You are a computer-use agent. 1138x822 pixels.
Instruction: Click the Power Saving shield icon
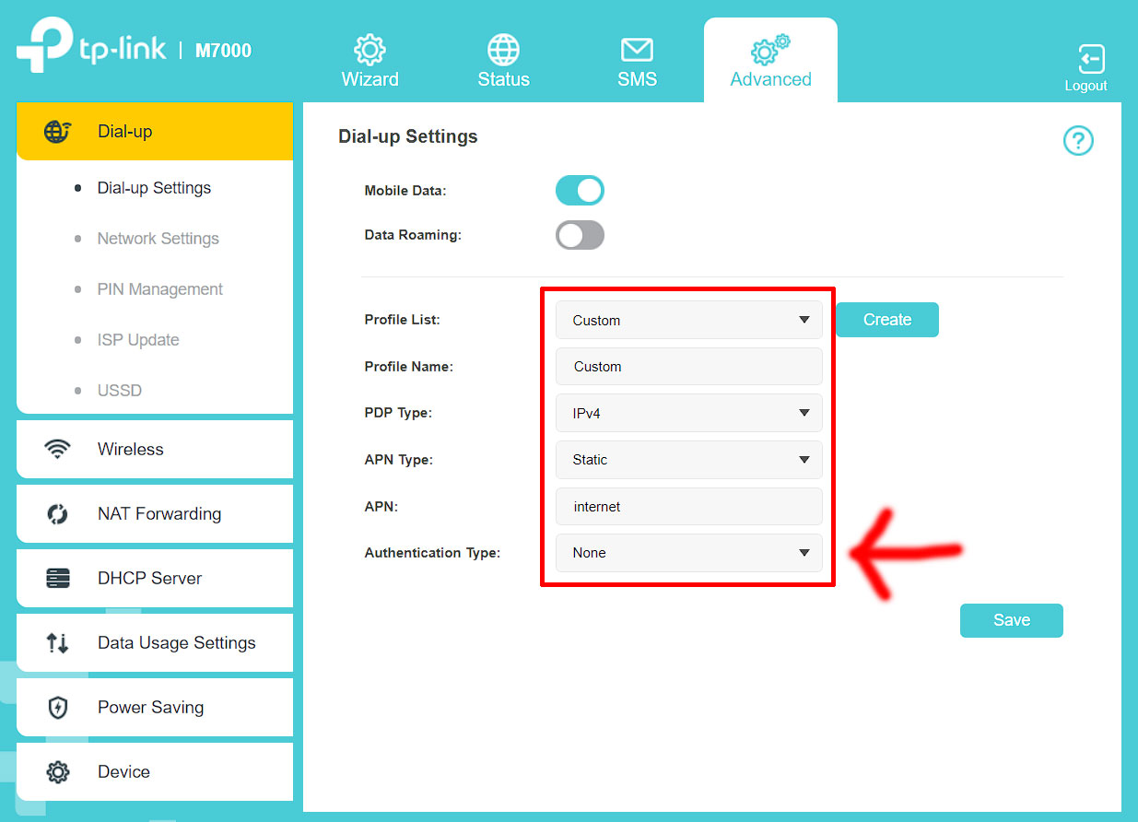(57, 708)
